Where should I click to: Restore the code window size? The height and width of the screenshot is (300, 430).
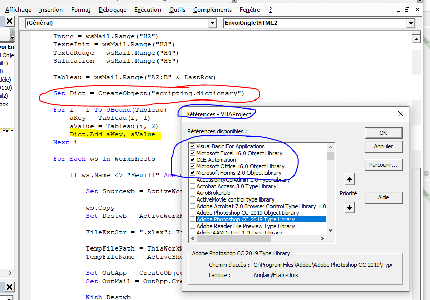407,10
